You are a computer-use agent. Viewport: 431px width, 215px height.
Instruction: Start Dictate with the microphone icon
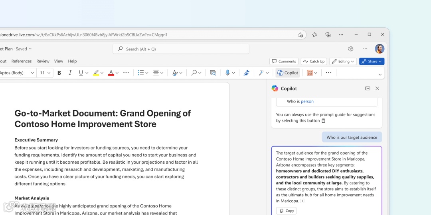[x=227, y=73]
